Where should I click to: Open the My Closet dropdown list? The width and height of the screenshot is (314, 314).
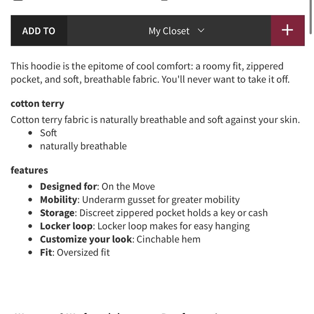point(169,31)
